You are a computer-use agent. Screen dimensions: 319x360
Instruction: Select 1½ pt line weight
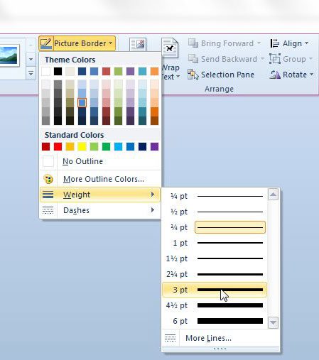[x=215, y=258]
